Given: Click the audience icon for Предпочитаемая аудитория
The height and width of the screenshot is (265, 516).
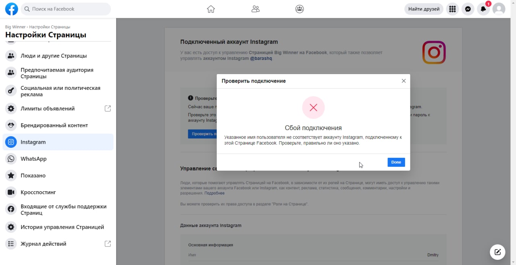Looking at the screenshot, I should coord(11,73).
